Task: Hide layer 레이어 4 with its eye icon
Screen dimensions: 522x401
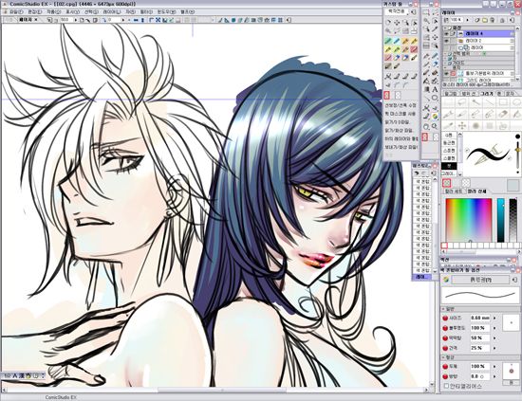Action: (446, 34)
